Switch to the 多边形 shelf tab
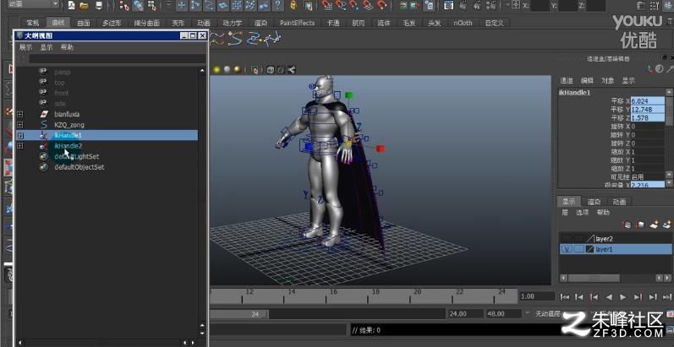Viewport: 674px width, 347px height. (112, 23)
